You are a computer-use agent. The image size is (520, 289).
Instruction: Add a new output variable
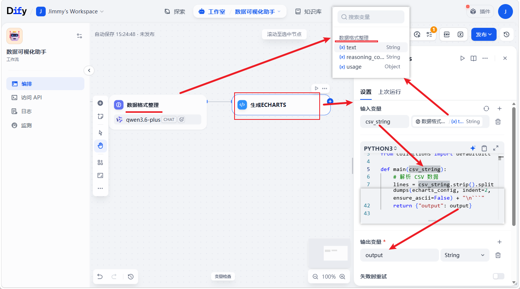(500, 242)
